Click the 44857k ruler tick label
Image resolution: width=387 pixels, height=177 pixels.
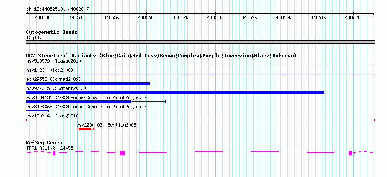(180, 17)
